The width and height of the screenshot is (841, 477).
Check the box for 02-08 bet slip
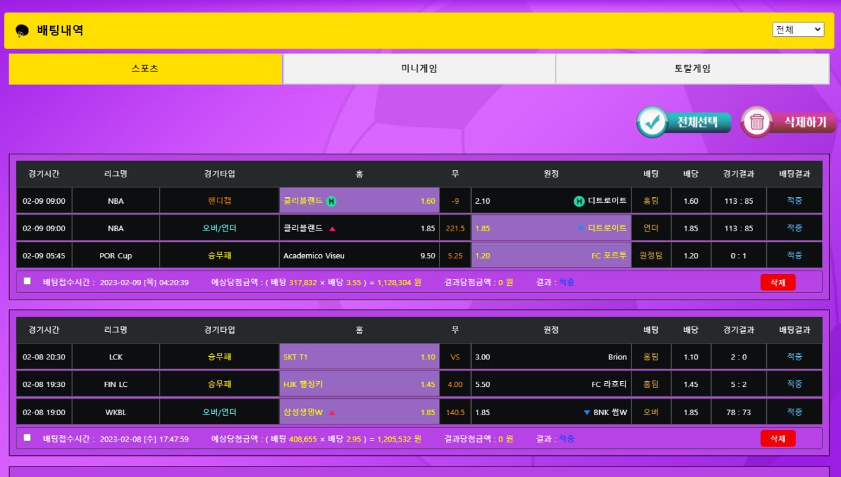(x=27, y=438)
